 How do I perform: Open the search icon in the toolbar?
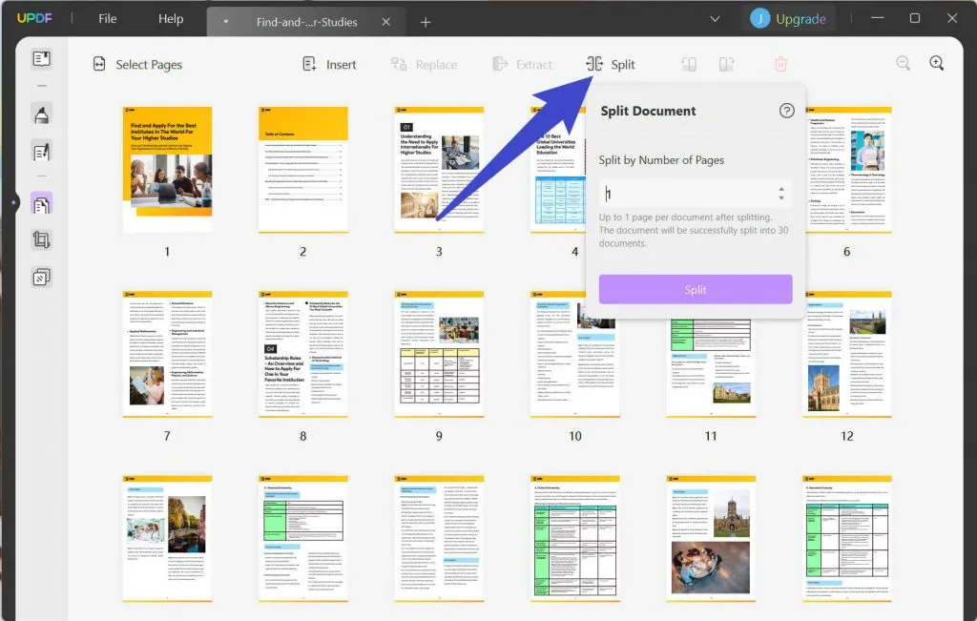903,62
